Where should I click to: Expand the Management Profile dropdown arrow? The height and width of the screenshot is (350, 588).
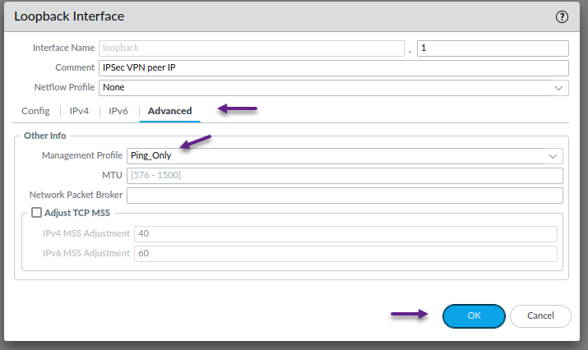[x=553, y=156]
